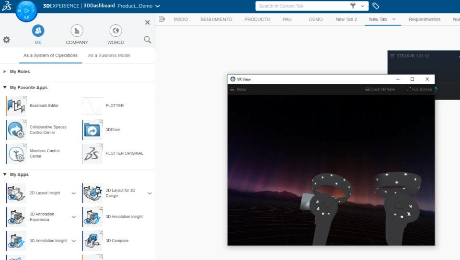
Task: Open the Product_Demo dashboard dropdown
Action: [x=158, y=6]
